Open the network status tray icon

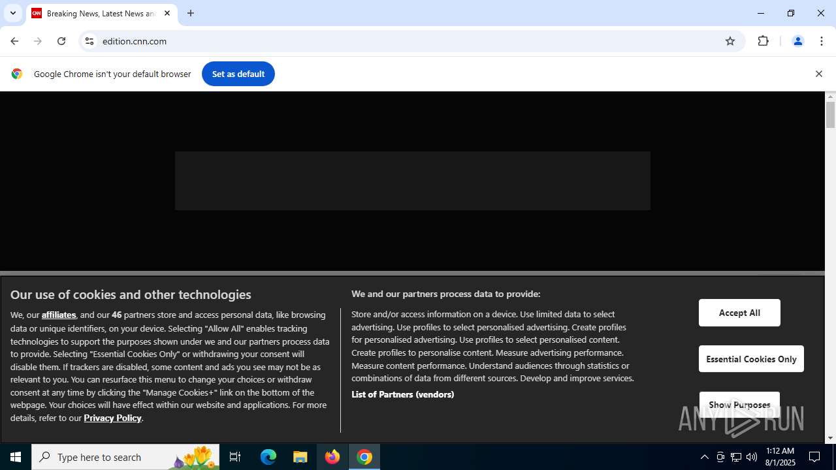(736, 457)
